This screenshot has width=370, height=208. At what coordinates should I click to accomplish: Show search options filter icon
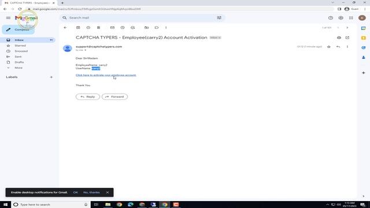pyautogui.click(x=219, y=18)
